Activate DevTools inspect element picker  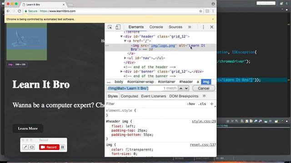(x=110, y=27)
